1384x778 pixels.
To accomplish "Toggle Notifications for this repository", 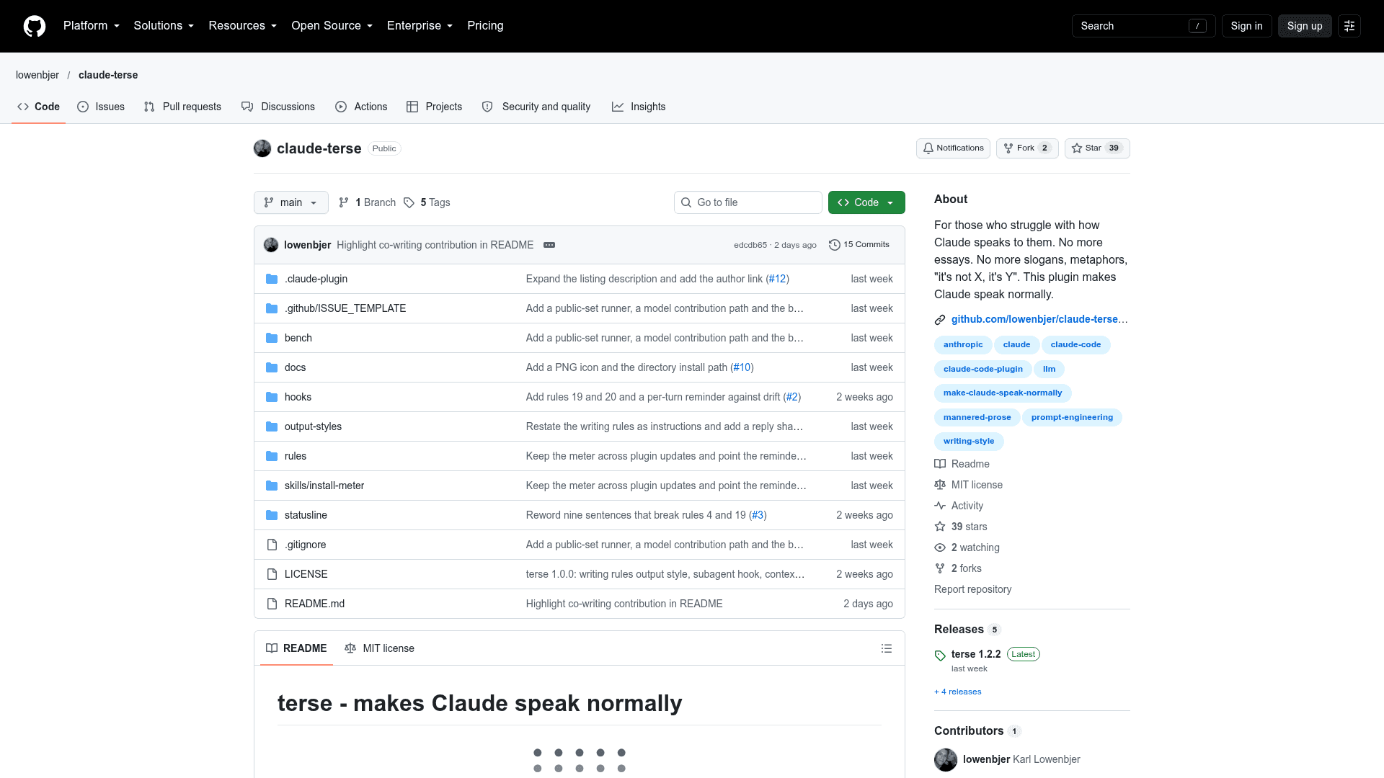I will tap(953, 148).
